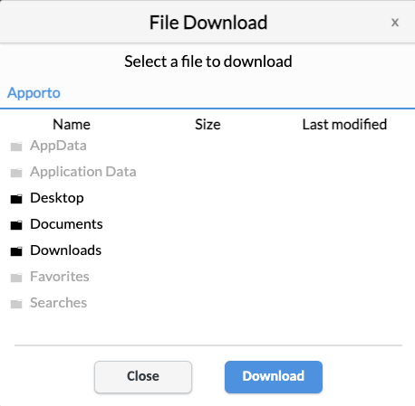Select the Application Data entry

[x=83, y=172]
